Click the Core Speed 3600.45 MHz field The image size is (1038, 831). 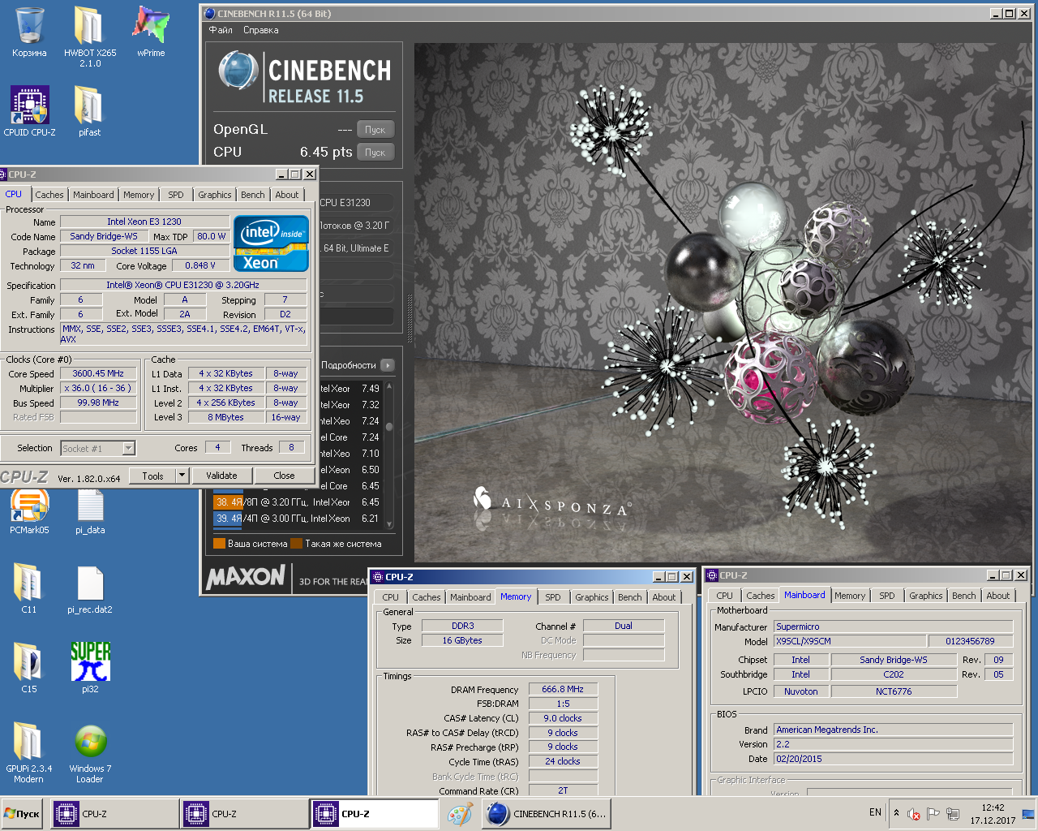point(98,374)
